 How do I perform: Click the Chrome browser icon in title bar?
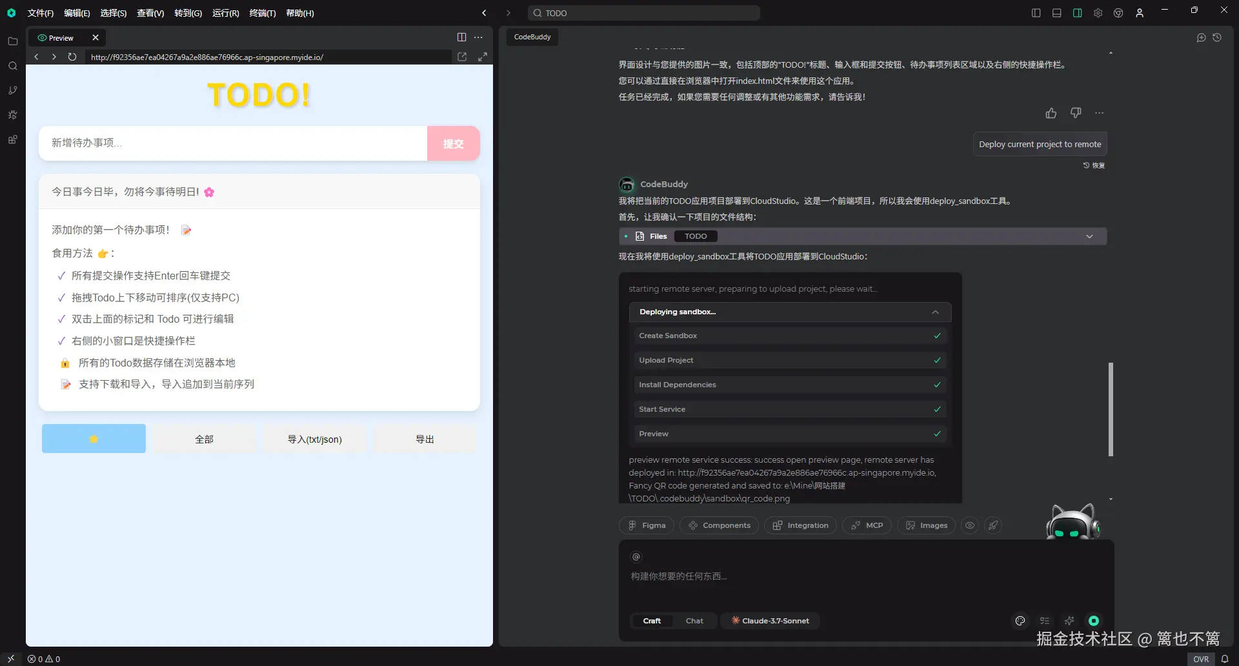pyautogui.click(x=1119, y=13)
